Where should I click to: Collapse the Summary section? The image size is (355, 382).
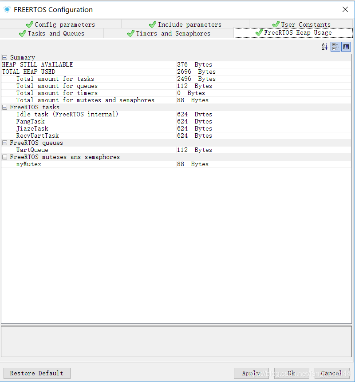(x=4, y=57)
